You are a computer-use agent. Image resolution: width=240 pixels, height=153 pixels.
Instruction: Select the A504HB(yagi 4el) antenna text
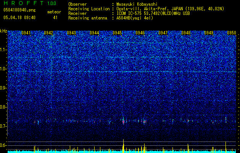135,18
